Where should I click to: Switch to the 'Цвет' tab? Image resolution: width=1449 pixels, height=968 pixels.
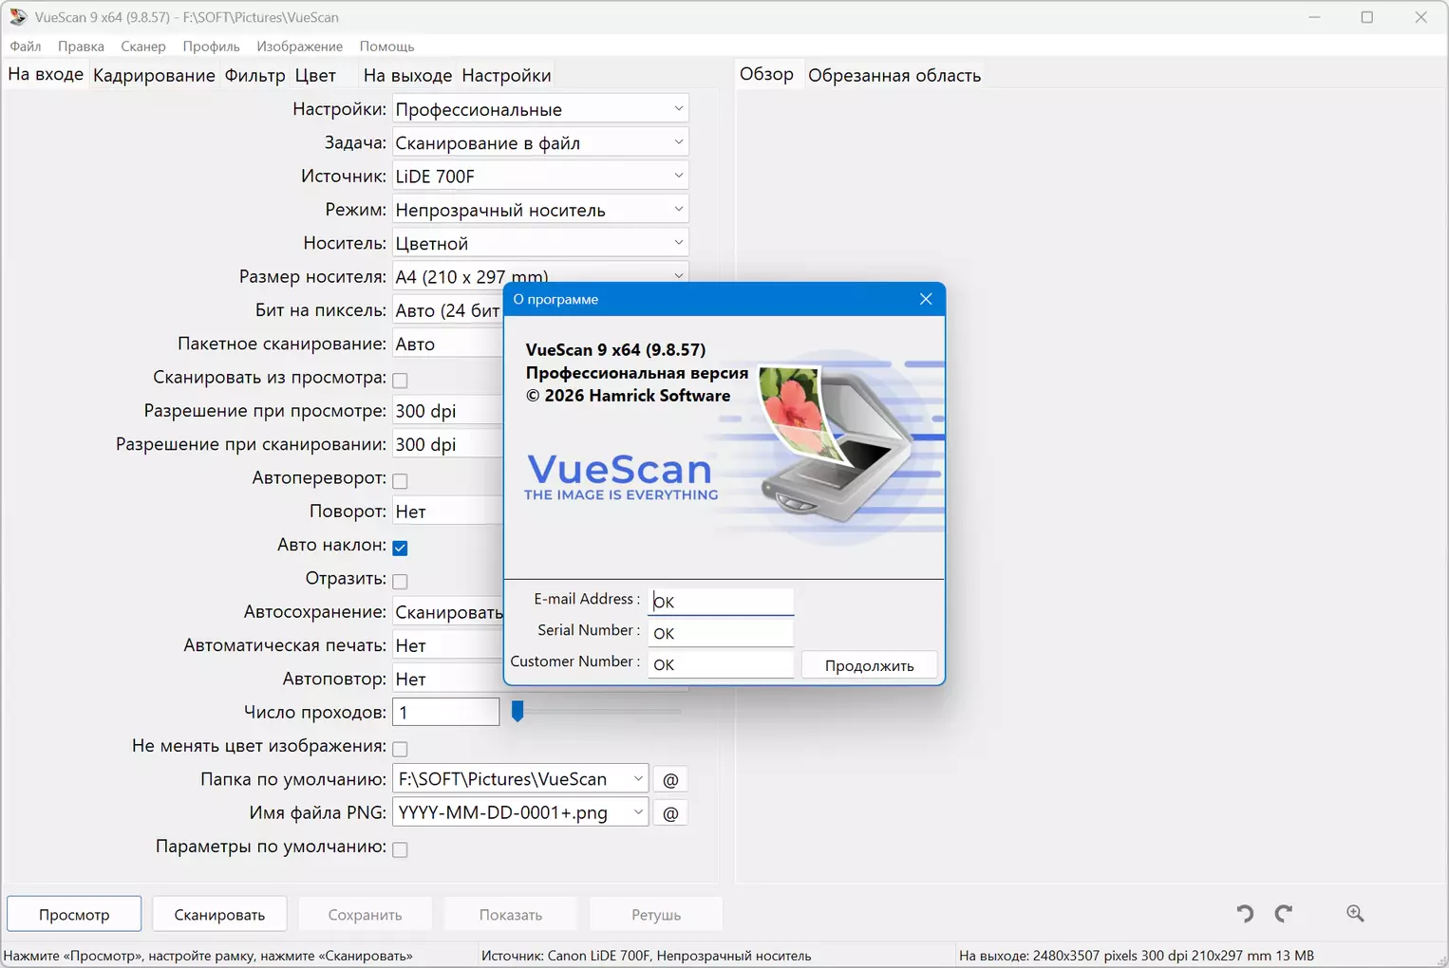click(315, 75)
